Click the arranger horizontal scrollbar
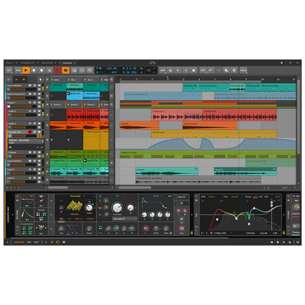Image resolution: width=305 pixels, height=305 pixels. 135,188
